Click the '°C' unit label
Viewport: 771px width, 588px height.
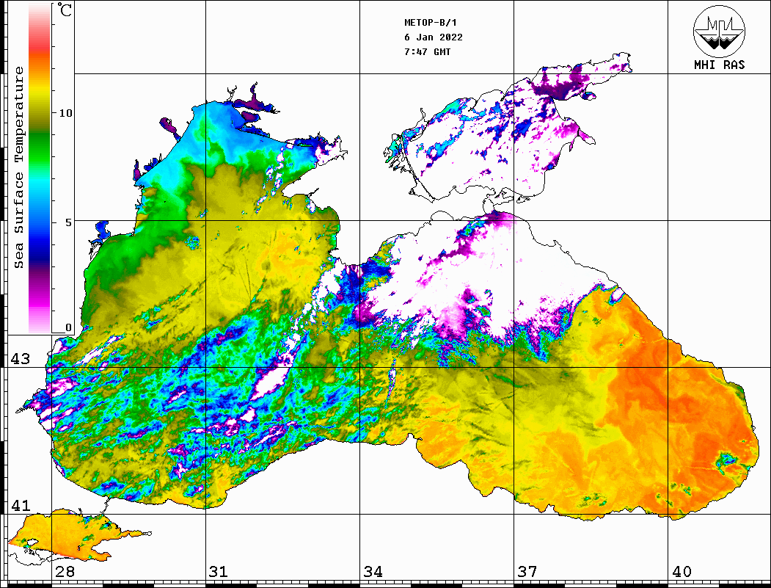tap(65, 10)
